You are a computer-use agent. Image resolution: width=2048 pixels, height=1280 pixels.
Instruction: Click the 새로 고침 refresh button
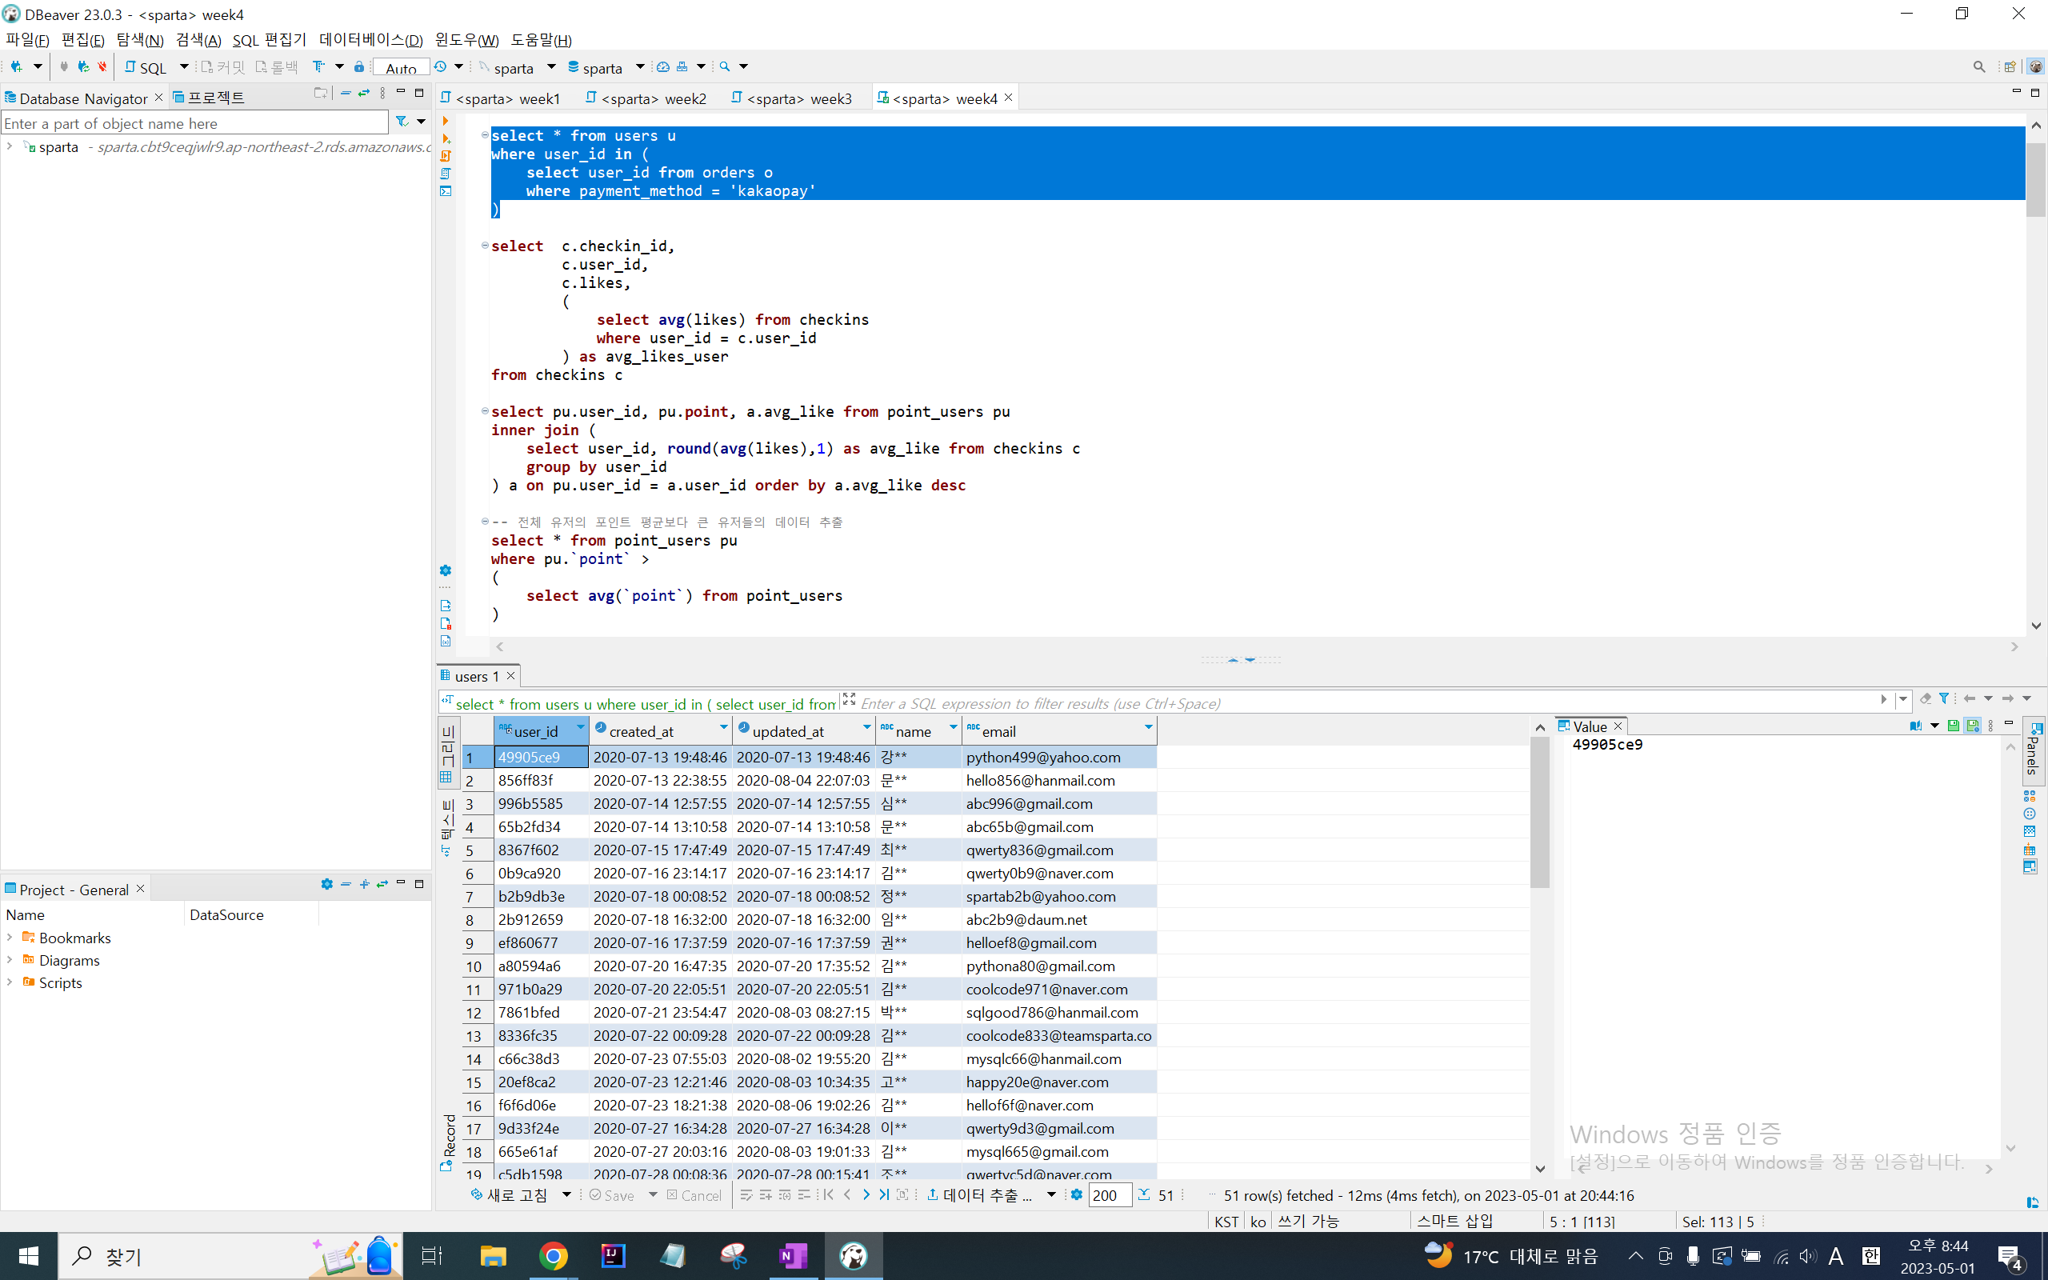pos(510,1194)
